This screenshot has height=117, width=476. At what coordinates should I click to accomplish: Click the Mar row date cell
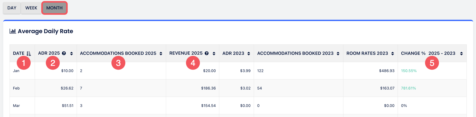tap(16, 105)
